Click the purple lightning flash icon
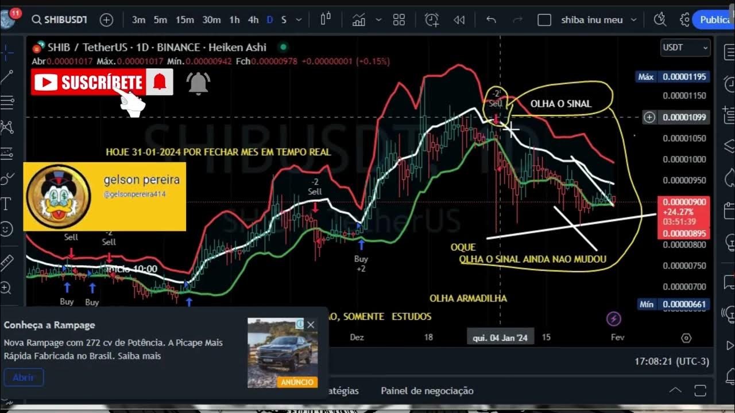Image resolution: width=735 pixels, height=413 pixels. coord(614,318)
